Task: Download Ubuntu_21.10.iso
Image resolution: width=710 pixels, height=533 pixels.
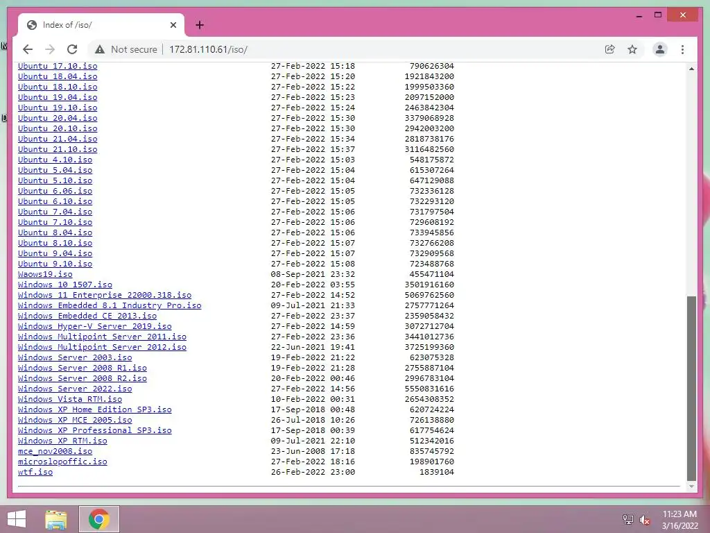Action: (58, 150)
